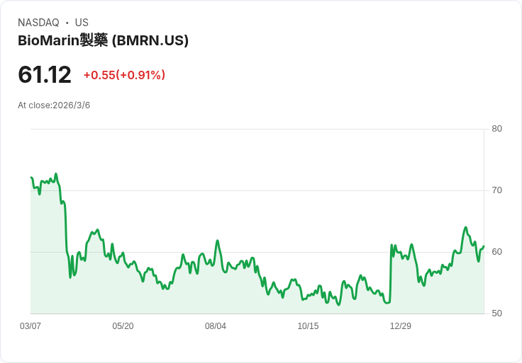Click the current price 61.12
Viewport: 522px width, 363px height.
(45, 74)
